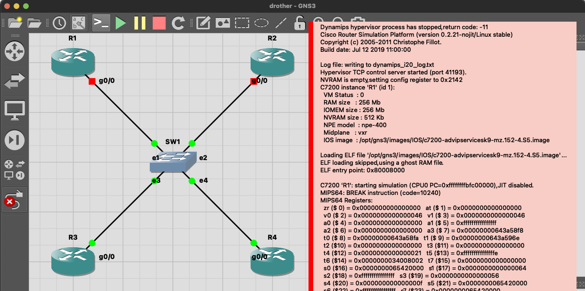
Task: Reload all nodes
Action: point(179,22)
